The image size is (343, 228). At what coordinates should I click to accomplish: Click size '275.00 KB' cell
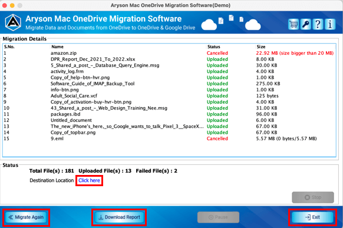coord(268,84)
